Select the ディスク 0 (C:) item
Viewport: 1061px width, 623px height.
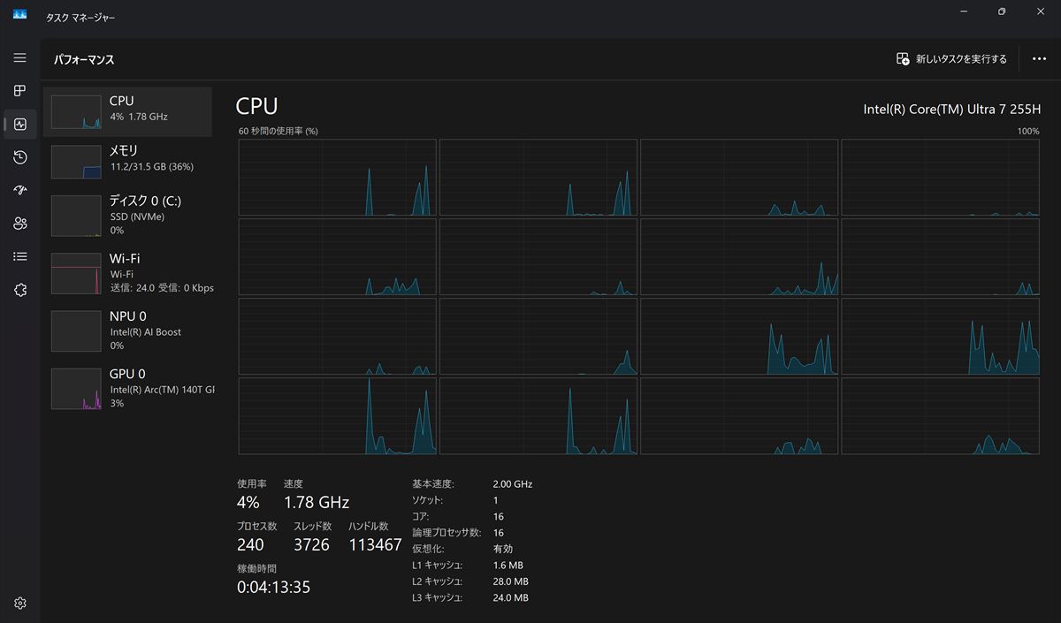[128, 216]
